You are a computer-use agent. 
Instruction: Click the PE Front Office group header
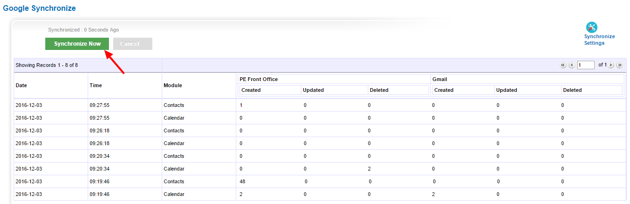point(258,79)
